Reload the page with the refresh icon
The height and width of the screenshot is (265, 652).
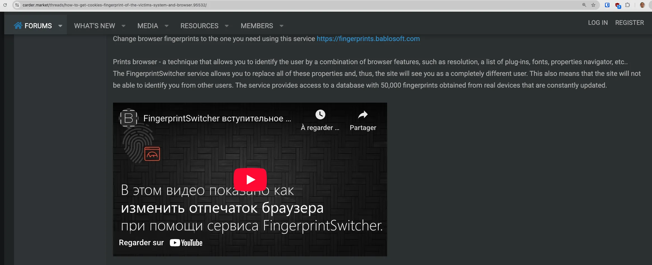coord(5,5)
